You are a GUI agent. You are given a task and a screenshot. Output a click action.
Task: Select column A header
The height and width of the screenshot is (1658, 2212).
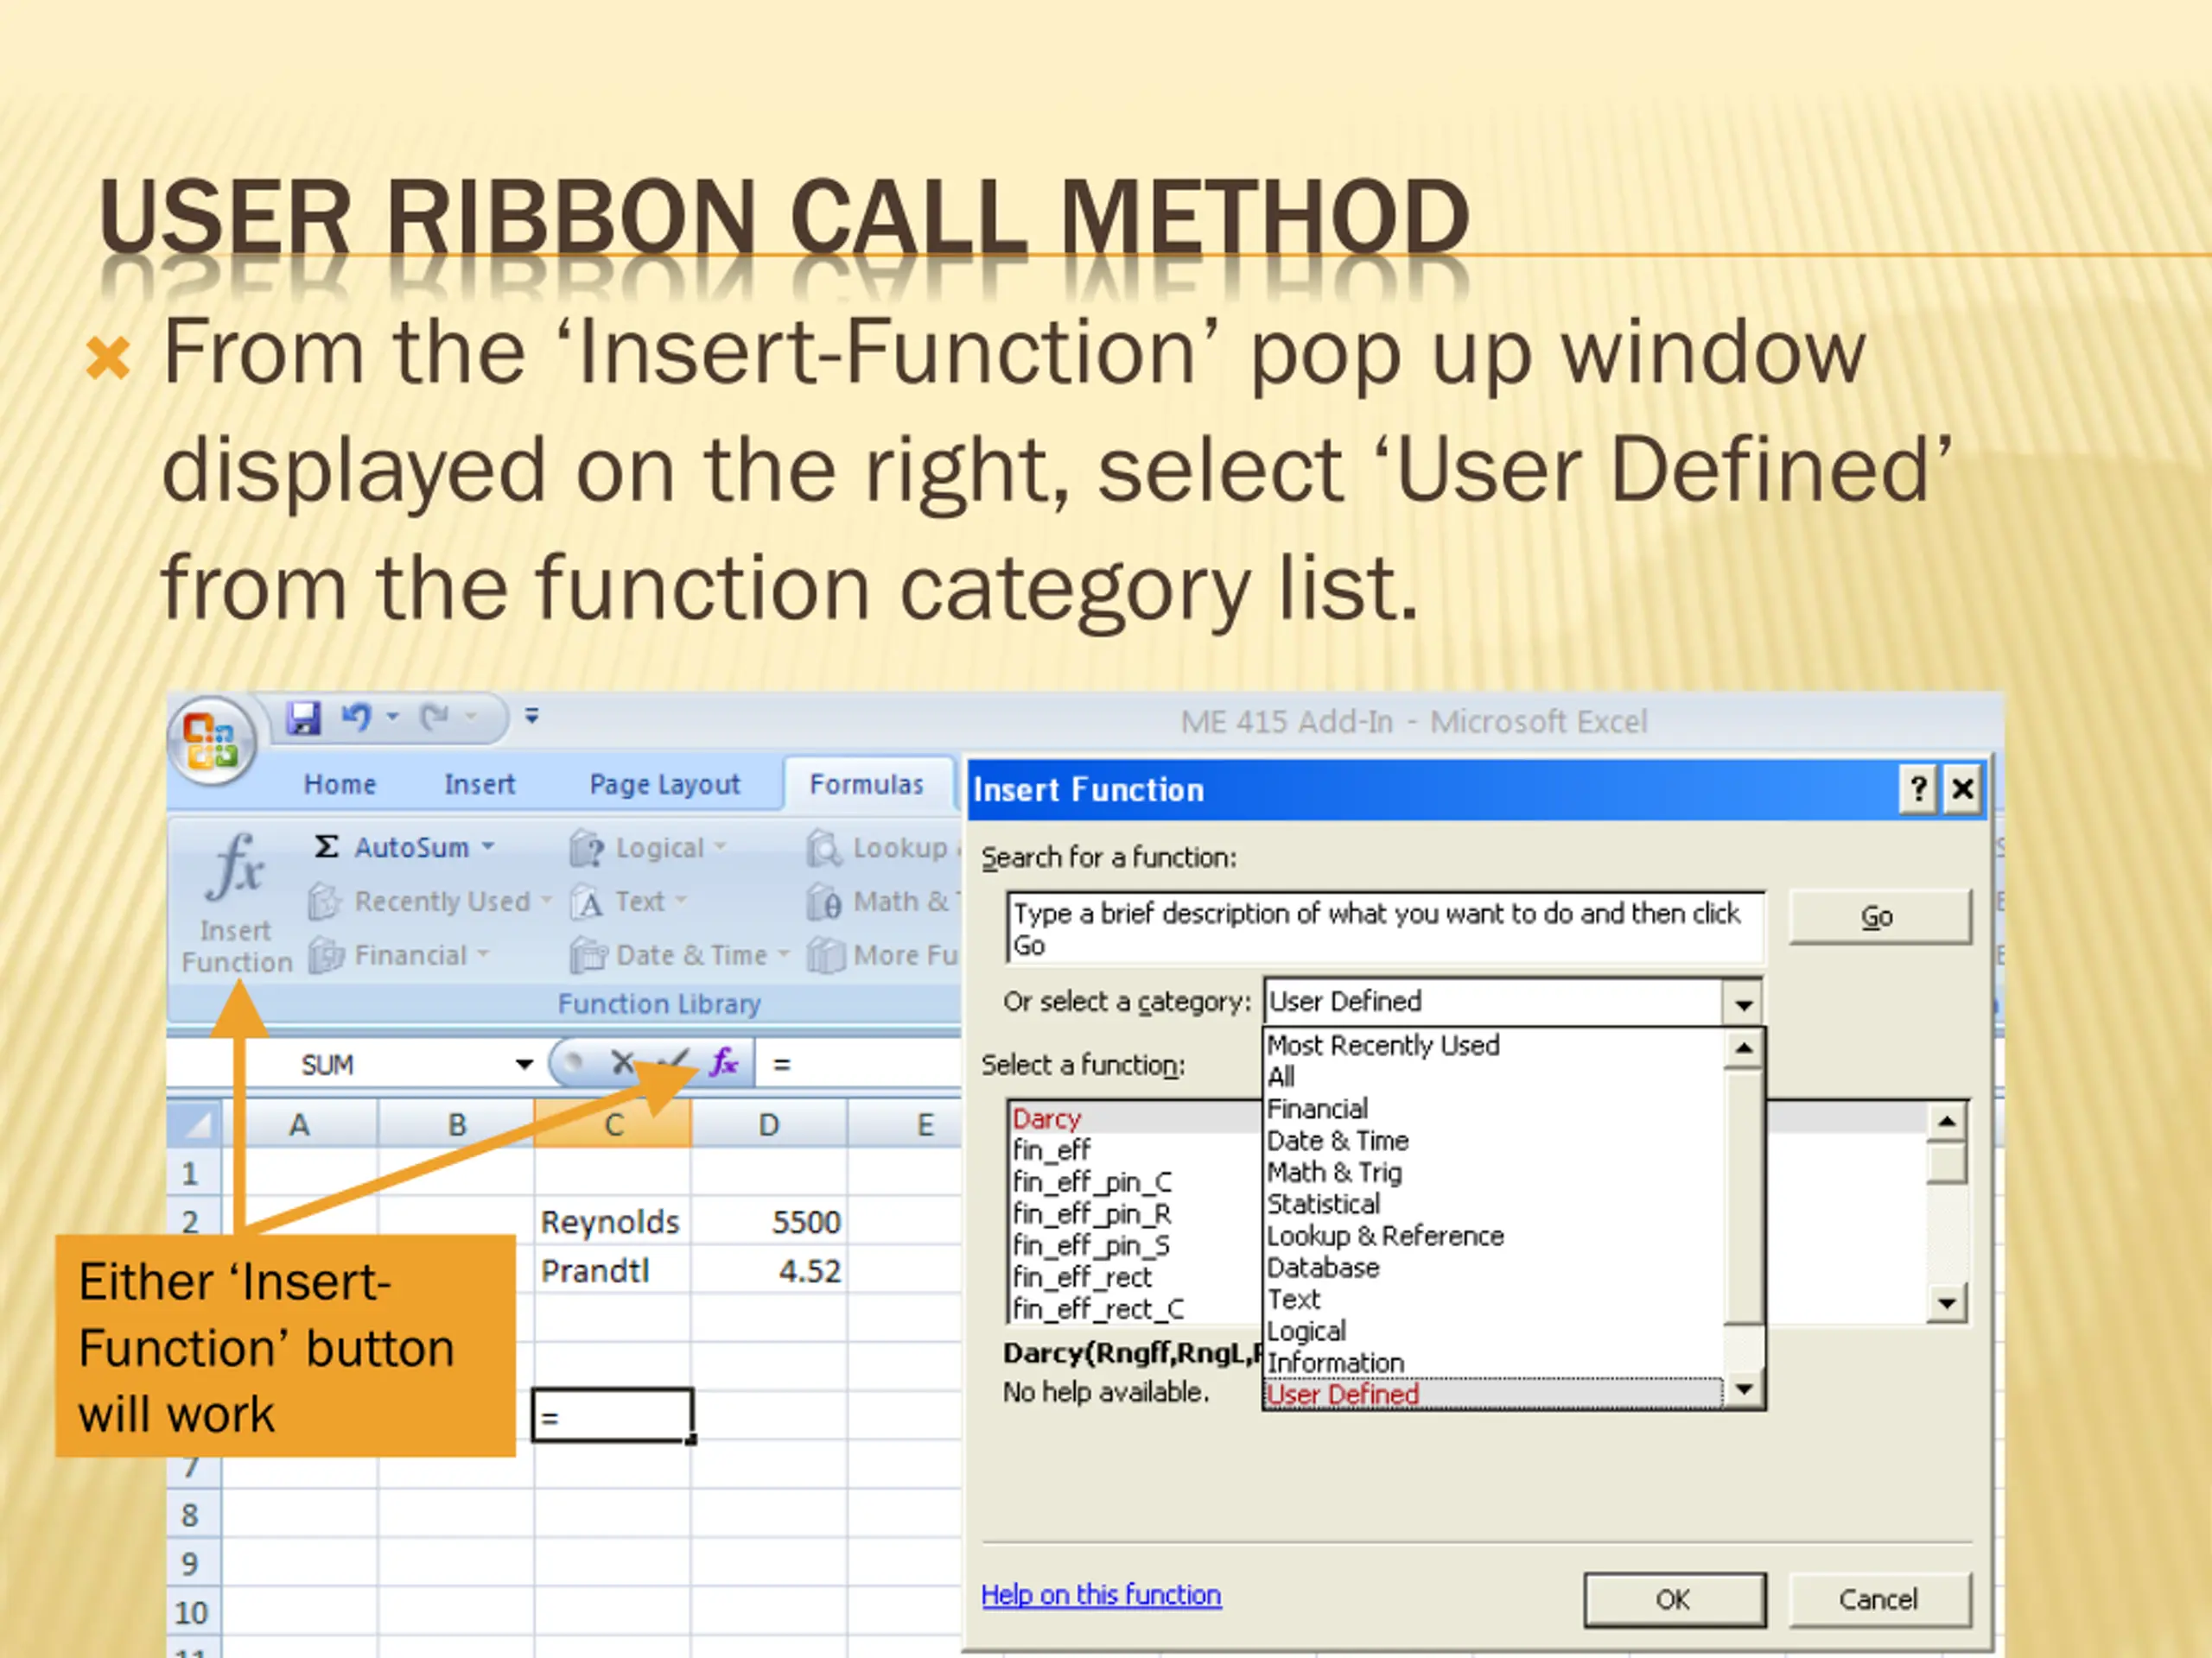click(299, 1124)
